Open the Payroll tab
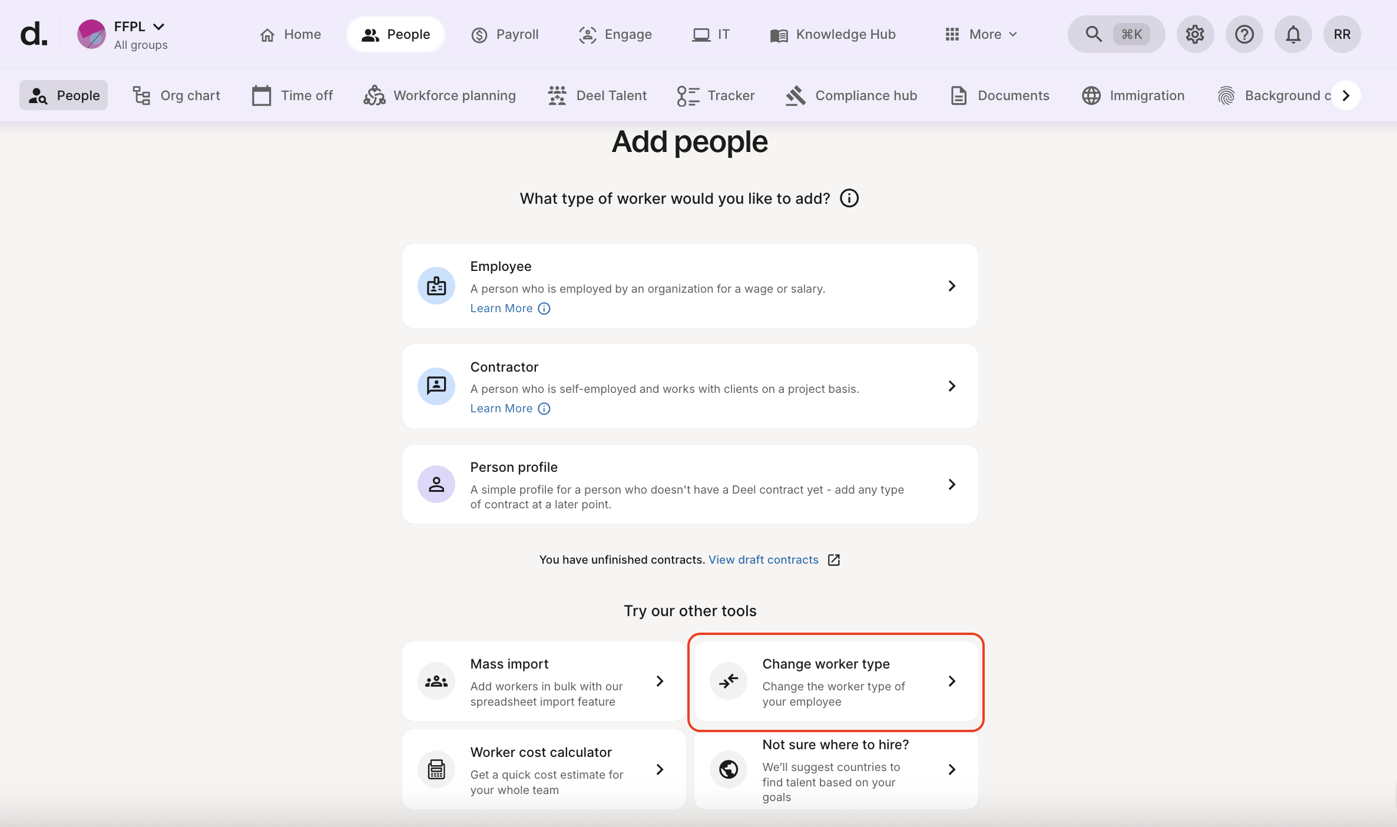1397x827 pixels. (505, 34)
